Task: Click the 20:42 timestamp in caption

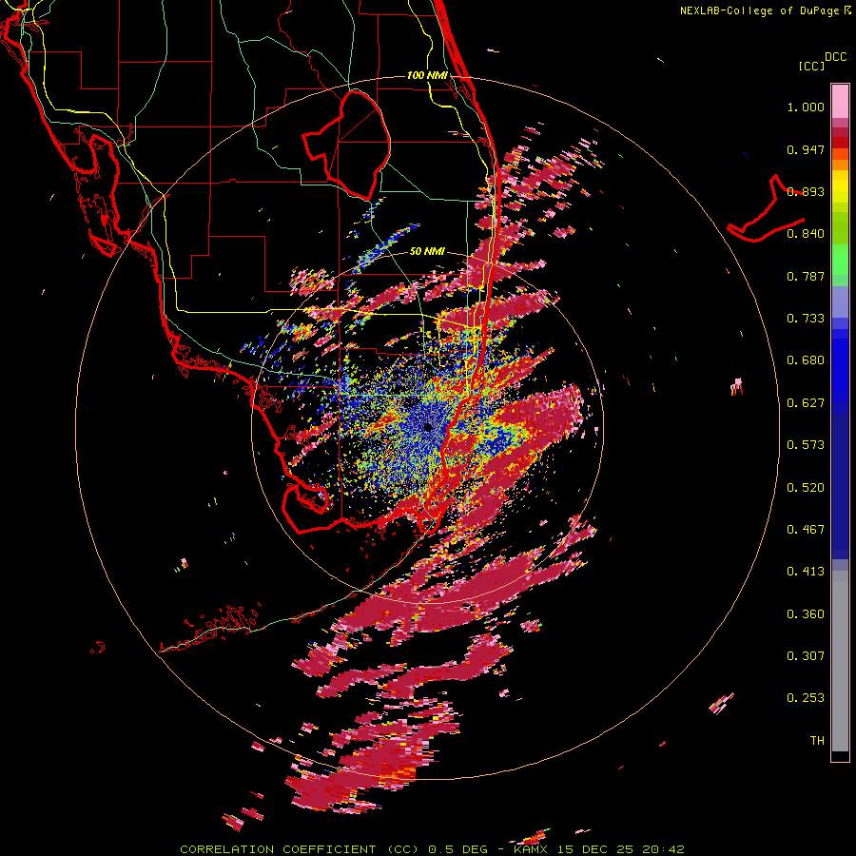Action: 663,849
